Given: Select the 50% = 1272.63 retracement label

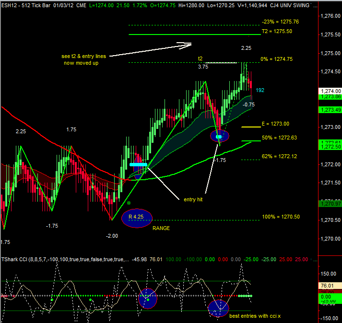Looking at the screenshot, I should pos(280,138).
